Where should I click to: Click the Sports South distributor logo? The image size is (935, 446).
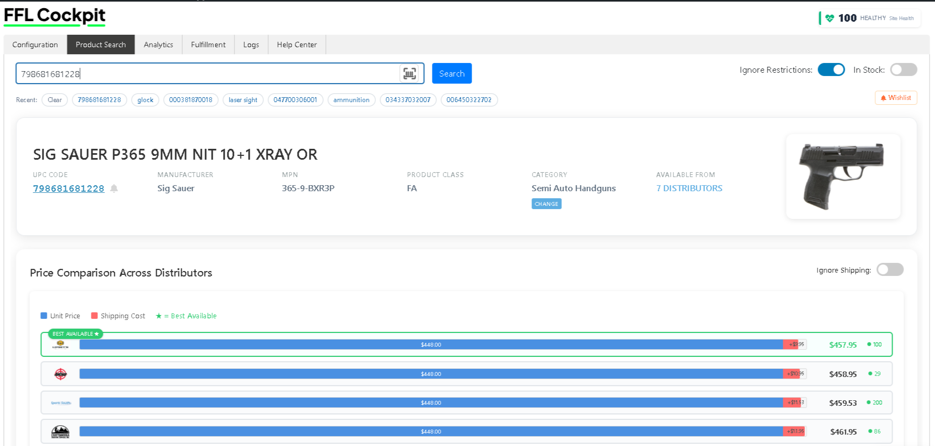coord(61,403)
